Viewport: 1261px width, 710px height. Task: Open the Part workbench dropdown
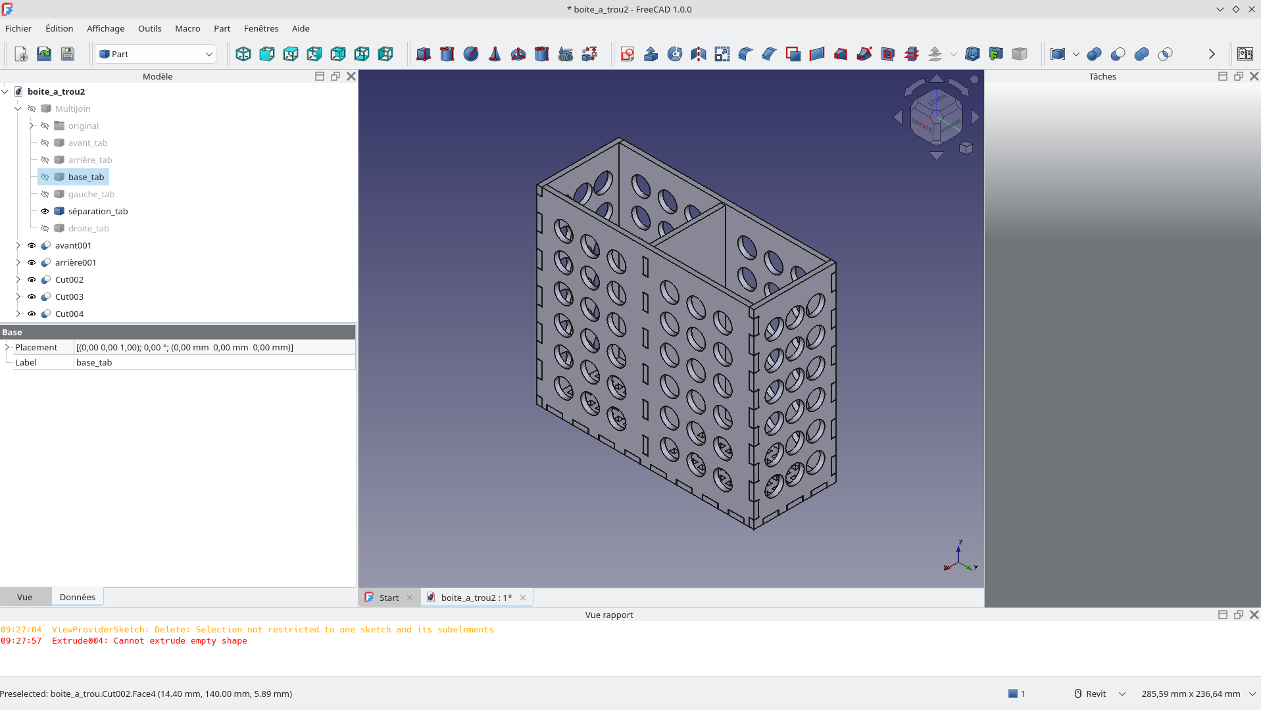(x=156, y=54)
